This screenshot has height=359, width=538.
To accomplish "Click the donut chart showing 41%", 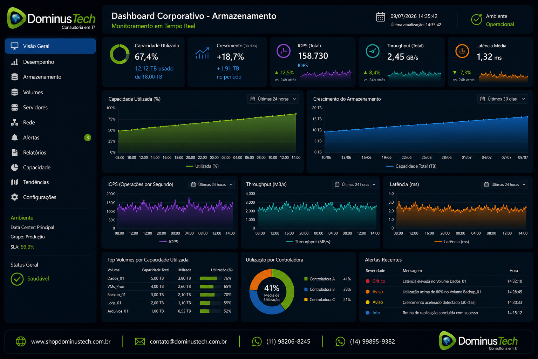I will [x=272, y=292].
